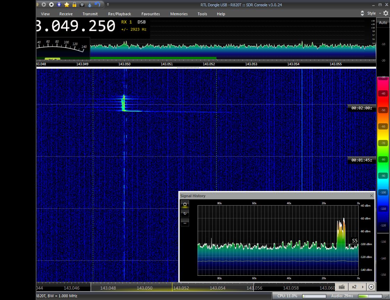The height and width of the screenshot is (300, 390).
Task: Click the keyboard icon button at bottom right
Action: click(341, 287)
